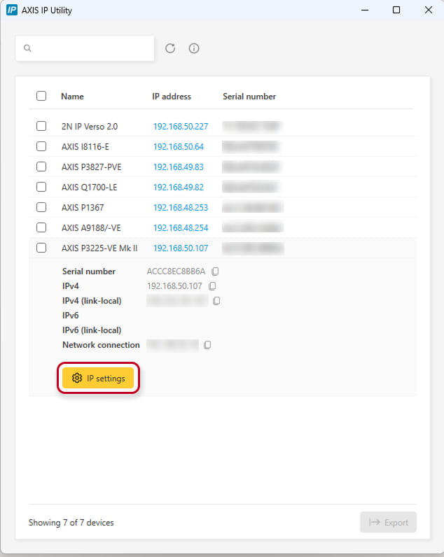The image size is (444, 557).
Task: Tick the select-all checkbox in header
Action: coord(41,96)
